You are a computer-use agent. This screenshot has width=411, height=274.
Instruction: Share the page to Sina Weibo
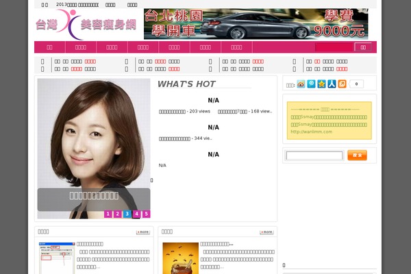(x=301, y=84)
